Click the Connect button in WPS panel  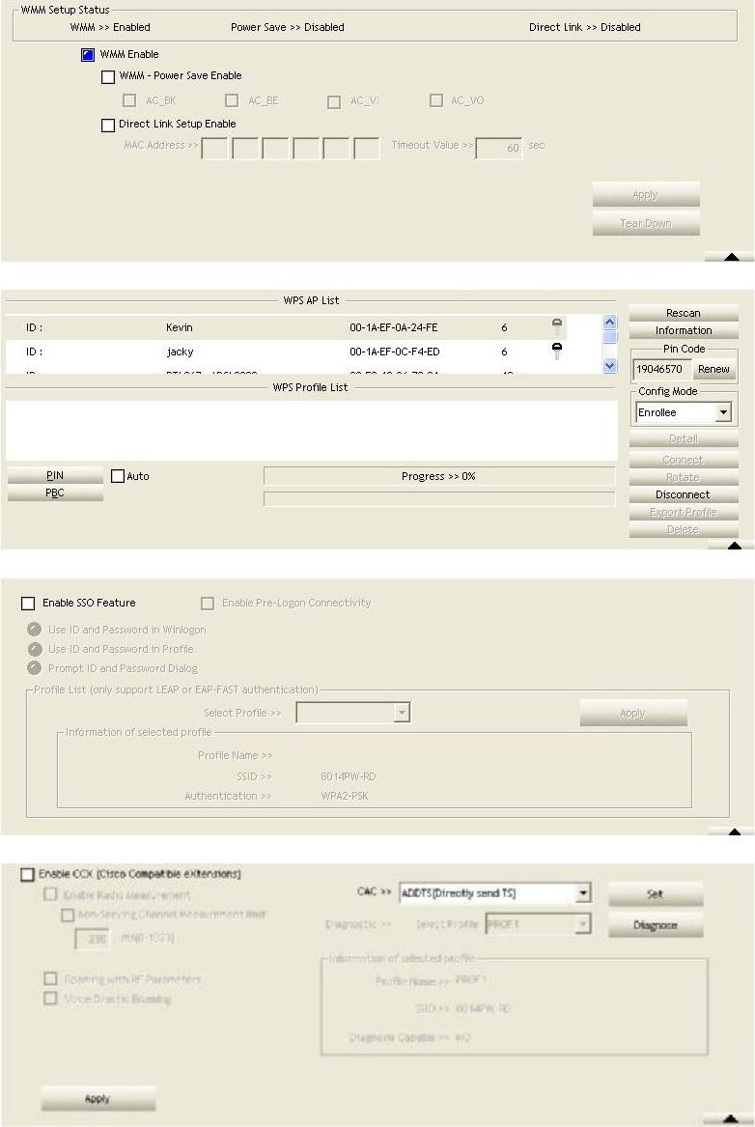[x=684, y=460]
